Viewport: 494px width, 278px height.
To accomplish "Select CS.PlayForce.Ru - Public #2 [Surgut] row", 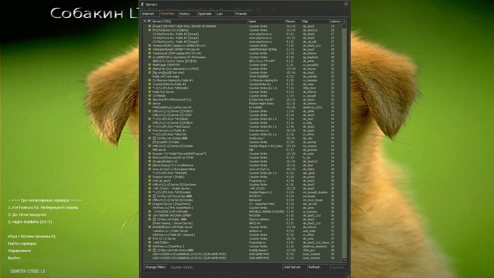I will coord(242,34).
